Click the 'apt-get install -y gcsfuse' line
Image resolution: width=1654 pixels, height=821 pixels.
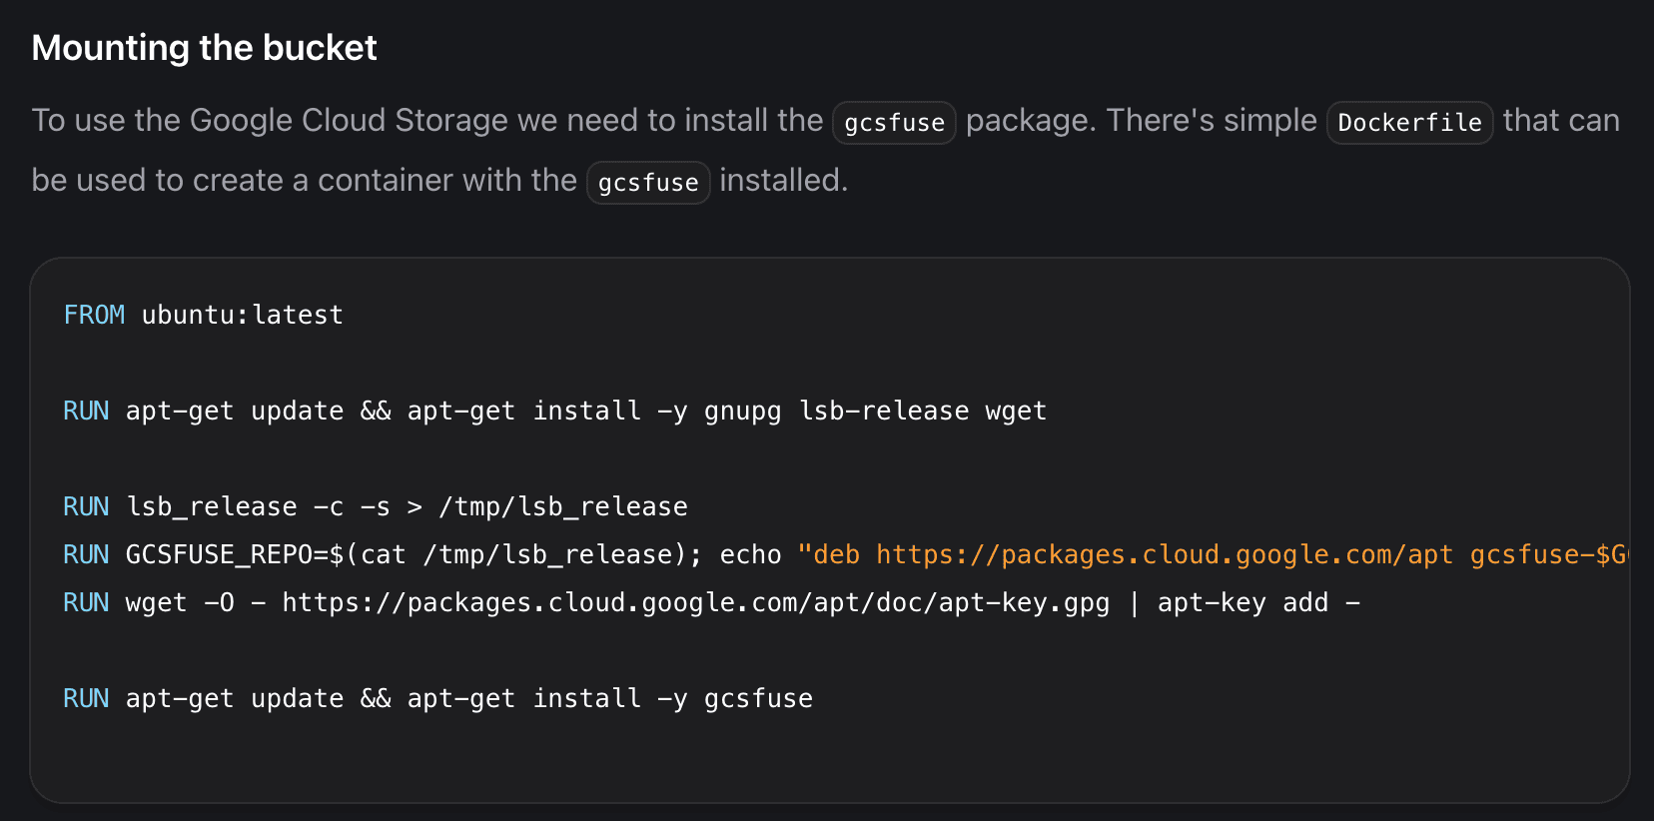point(438,698)
